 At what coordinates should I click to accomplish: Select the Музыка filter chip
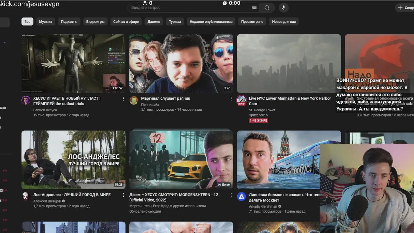tap(46, 22)
